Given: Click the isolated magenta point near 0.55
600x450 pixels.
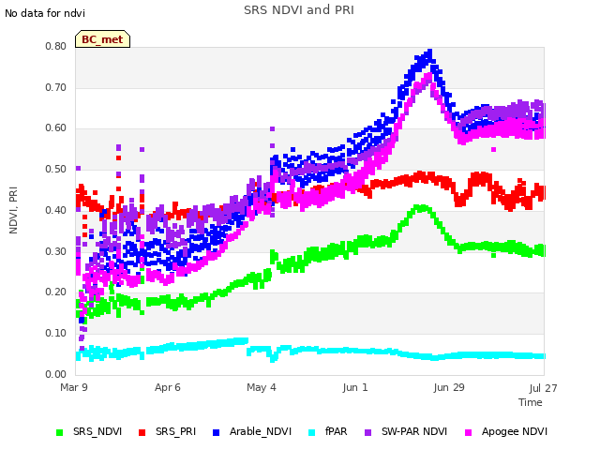Looking at the screenshot, I should [x=494, y=150].
